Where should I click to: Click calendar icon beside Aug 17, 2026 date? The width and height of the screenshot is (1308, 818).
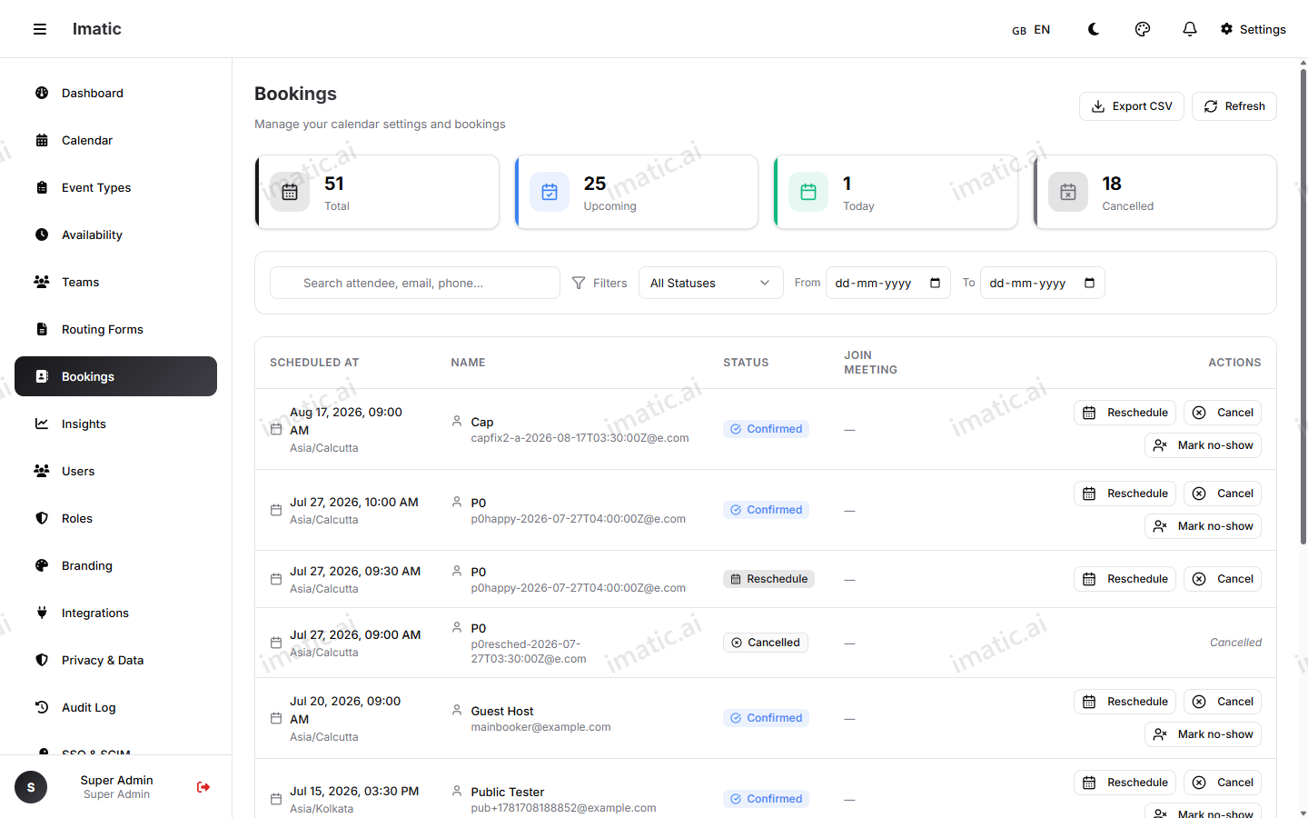click(276, 429)
